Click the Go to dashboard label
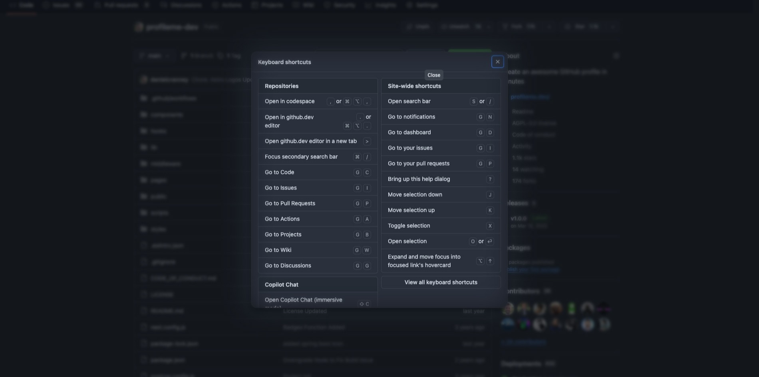Viewport: 759px width, 377px height. 409,132
